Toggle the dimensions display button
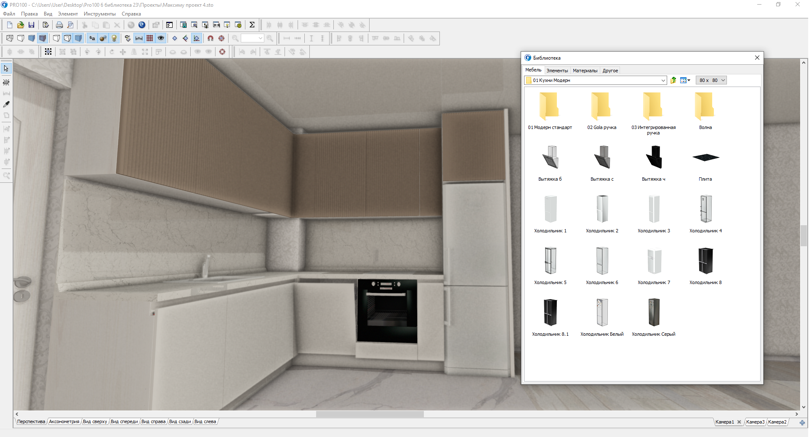This screenshot has height=437, width=809. pos(139,38)
